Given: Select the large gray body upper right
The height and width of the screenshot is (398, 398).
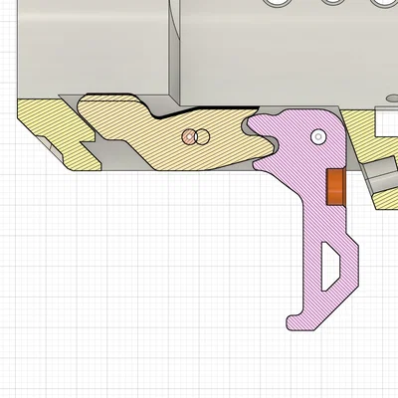Looking at the screenshot, I should pyautogui.click(x=289, y=53).
